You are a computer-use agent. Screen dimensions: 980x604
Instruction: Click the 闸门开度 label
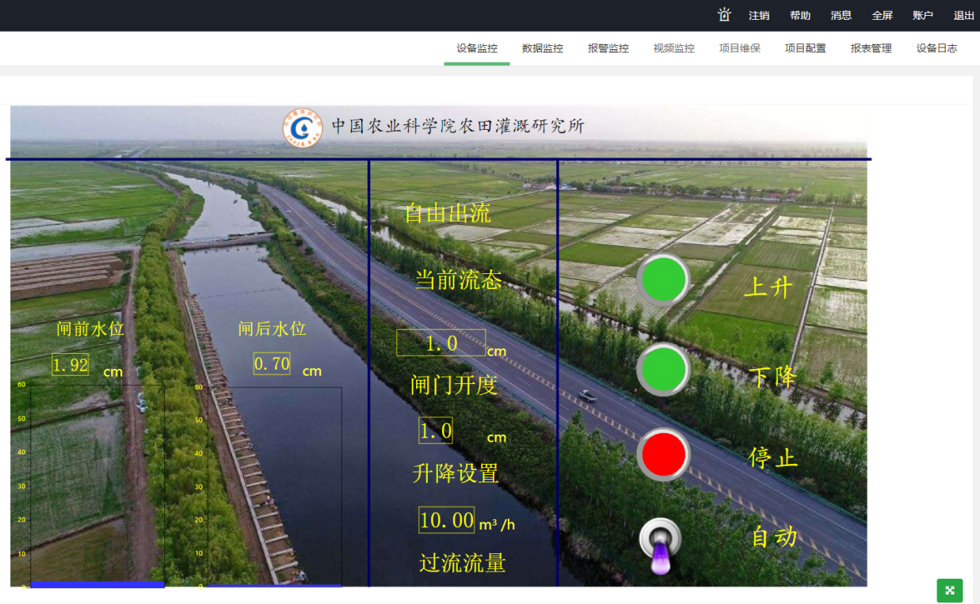tap(454, 385)
